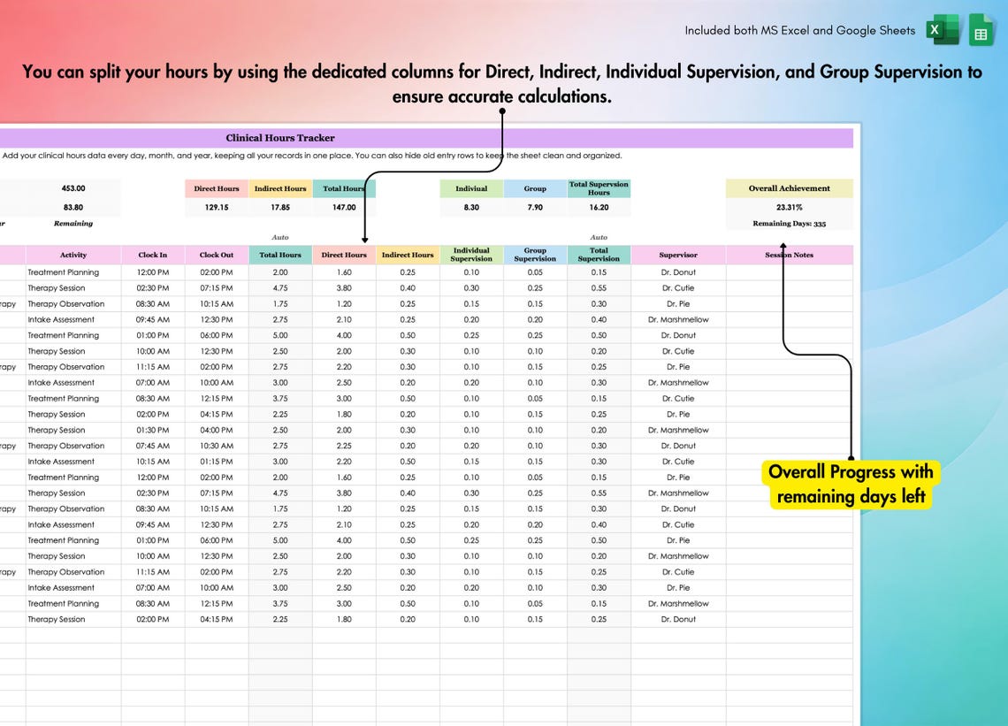Select the 01:30 PM clock-in cell
The width and height of the screenshot is (1008, 726).
pyautogui.click(x=152, y=430)
